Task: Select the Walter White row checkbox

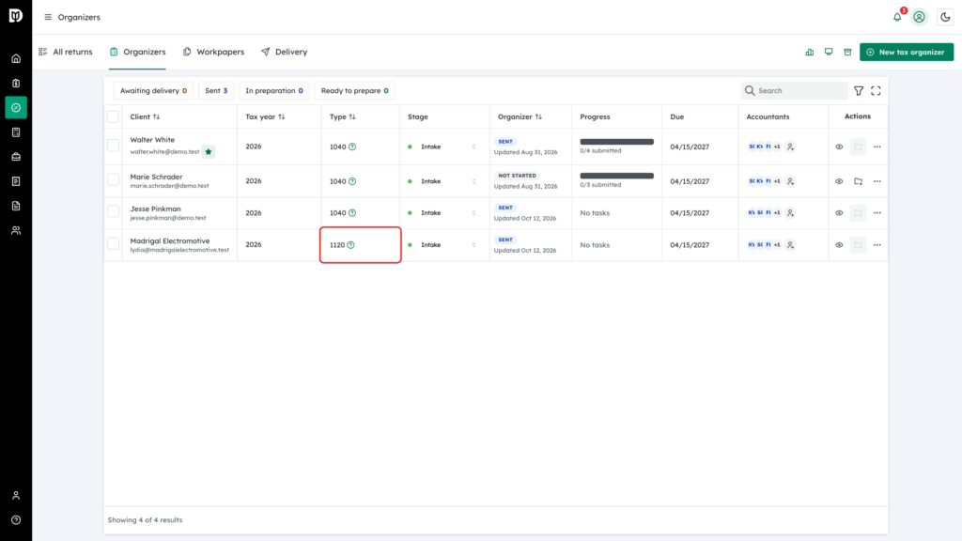Action: (113, 146)
